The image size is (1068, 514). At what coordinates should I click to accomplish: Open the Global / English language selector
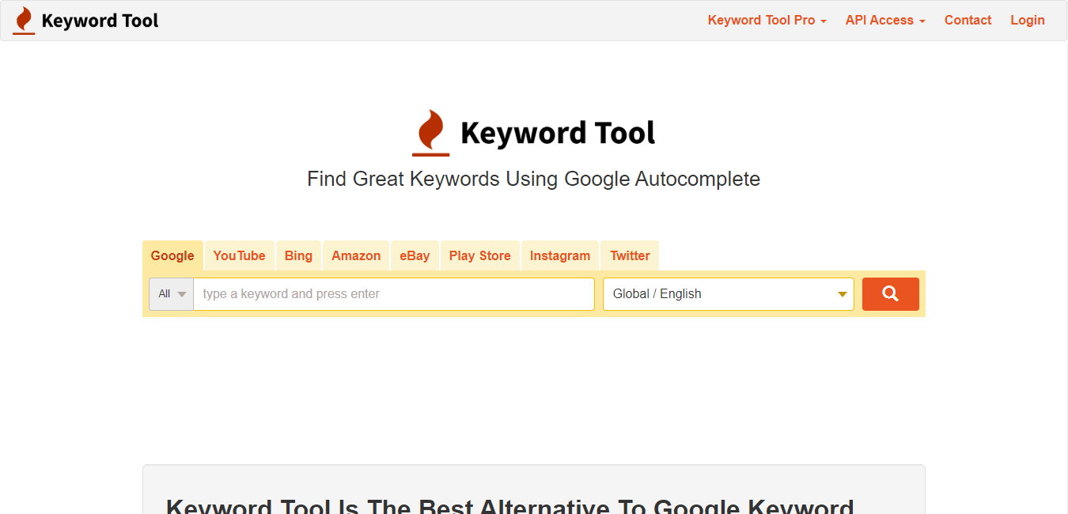coord(728,293)
